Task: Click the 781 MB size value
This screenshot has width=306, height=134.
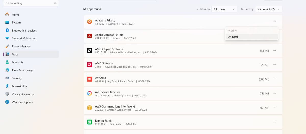Action: [x=264, y=94]
